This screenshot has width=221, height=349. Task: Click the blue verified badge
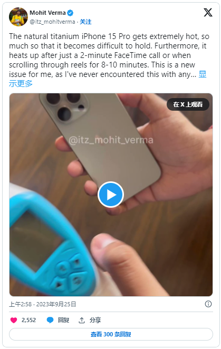[x=70, y=13]
